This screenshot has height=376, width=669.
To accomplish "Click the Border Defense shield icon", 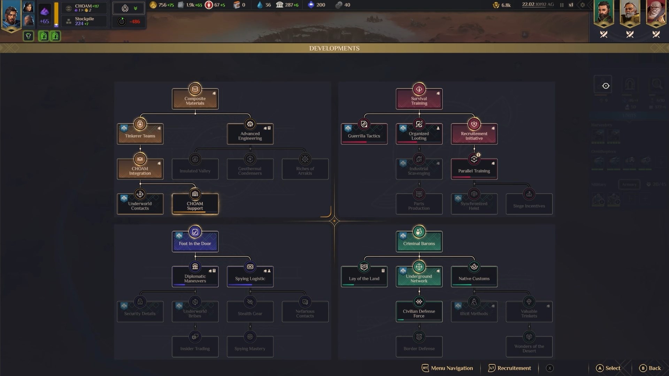I will pos(419,337).
